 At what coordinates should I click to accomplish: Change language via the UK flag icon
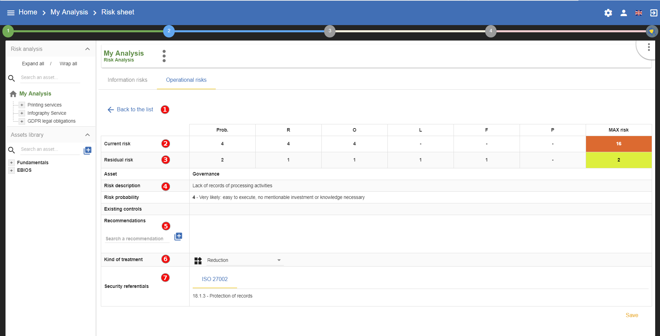click(638, 13)
